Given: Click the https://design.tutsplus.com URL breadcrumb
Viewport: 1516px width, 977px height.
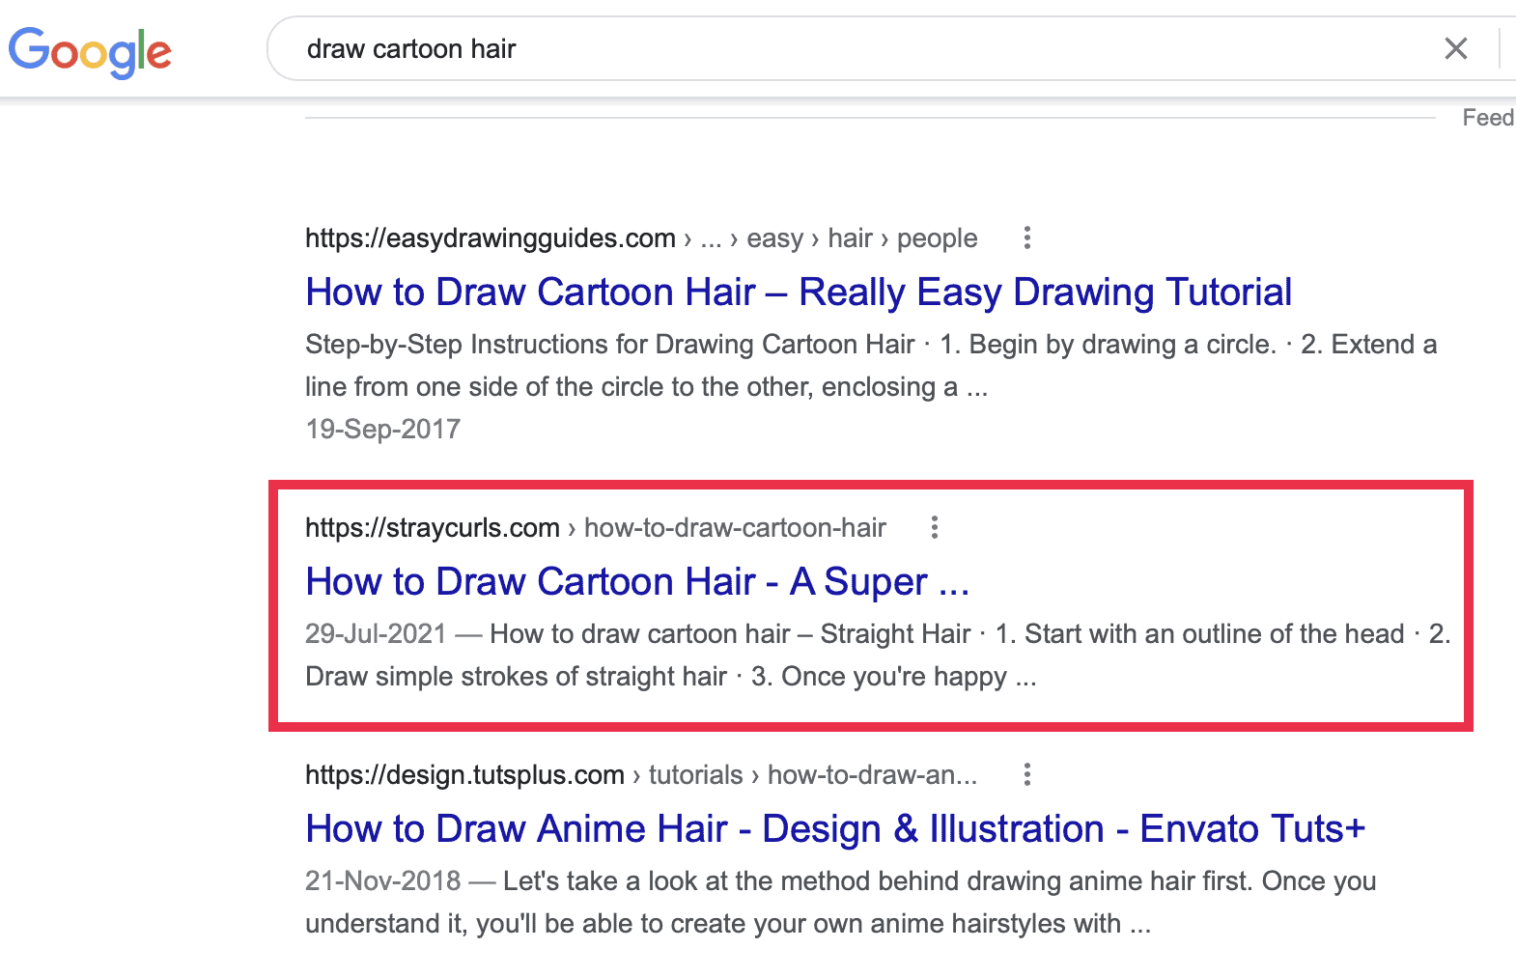Looking at the screenshot, I should [x=641, y=775].
